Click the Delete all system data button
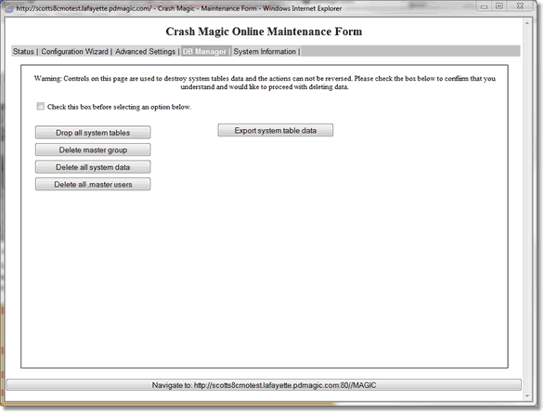The width and height of the screenshot is (544, 413). coord(93,167)
